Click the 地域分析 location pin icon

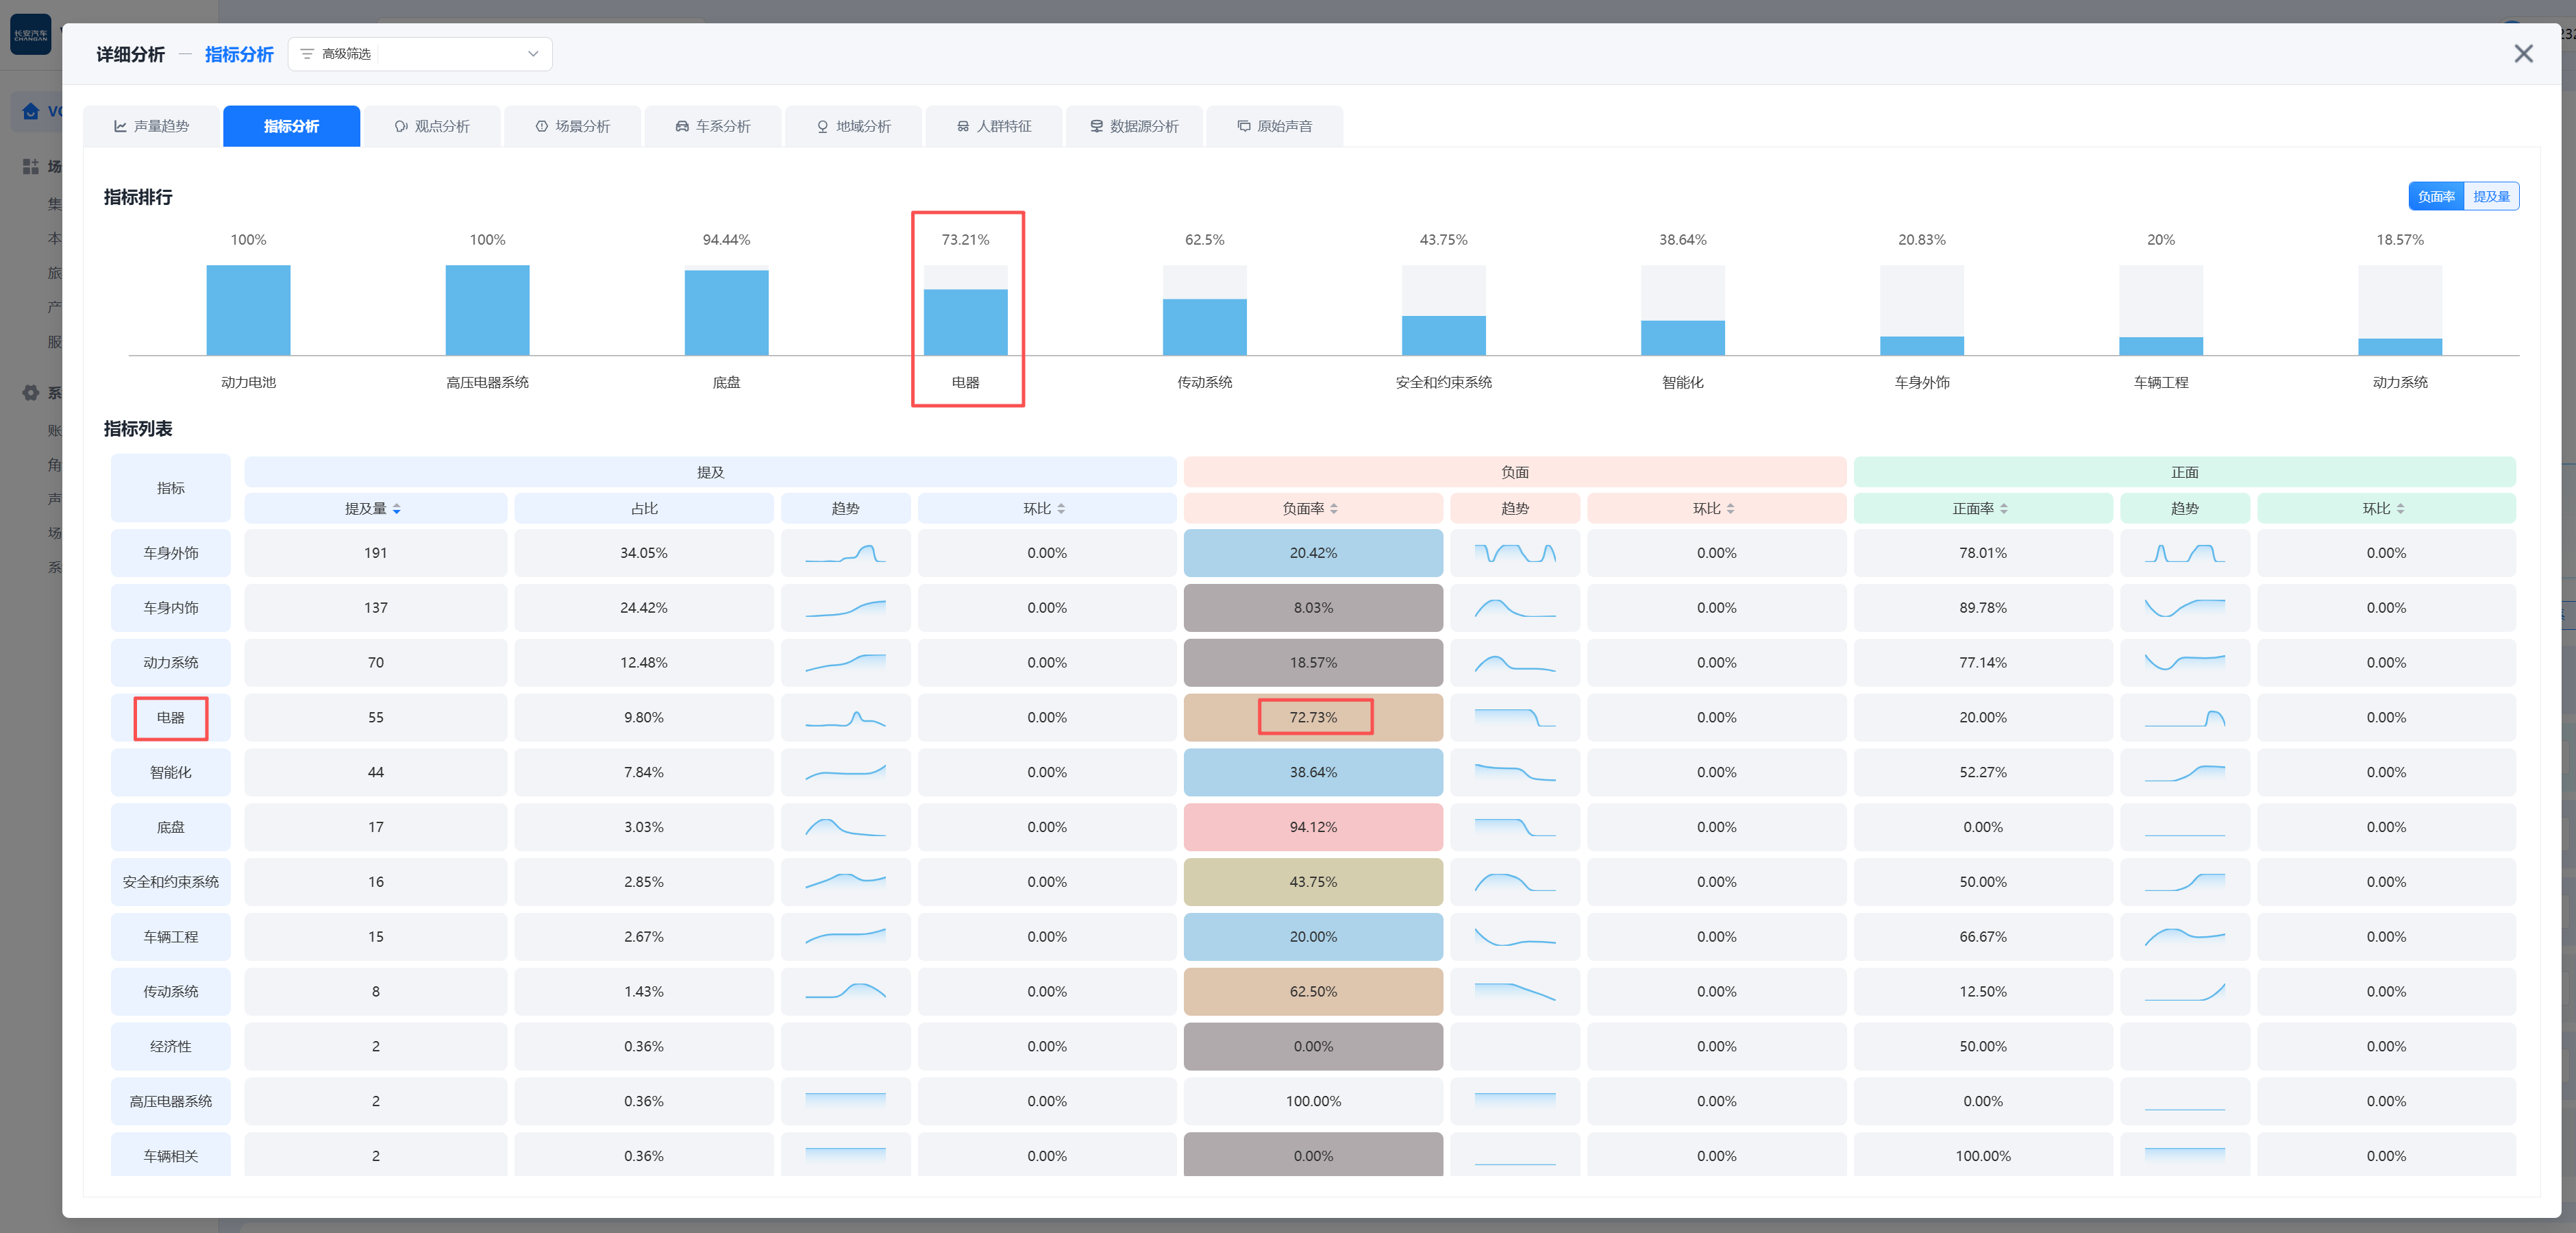click(x=823, y=126)
